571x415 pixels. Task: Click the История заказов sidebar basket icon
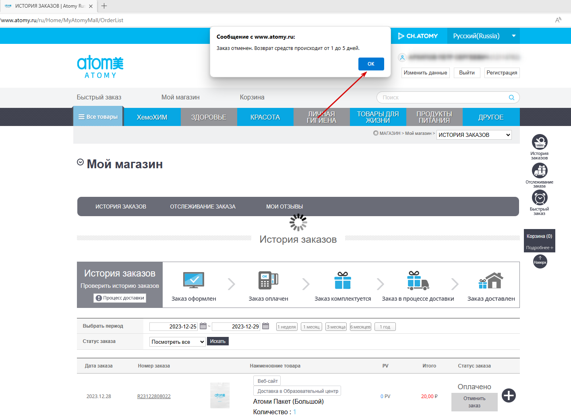(x=540, y=142)
